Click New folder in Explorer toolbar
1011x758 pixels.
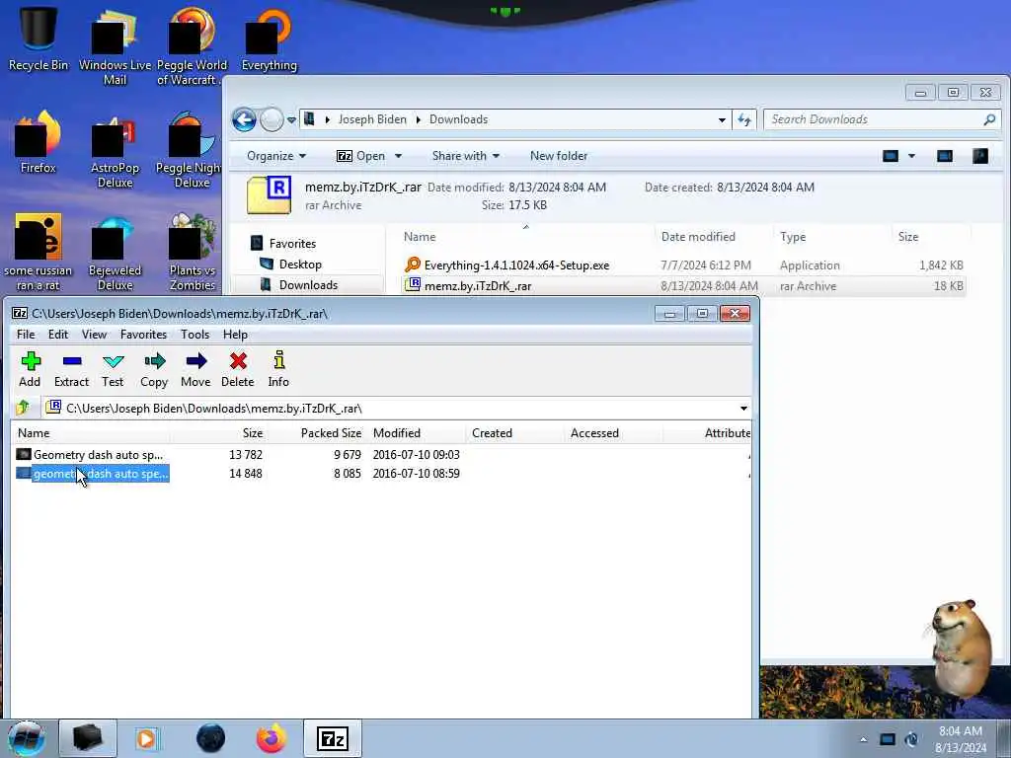point(559,156)
